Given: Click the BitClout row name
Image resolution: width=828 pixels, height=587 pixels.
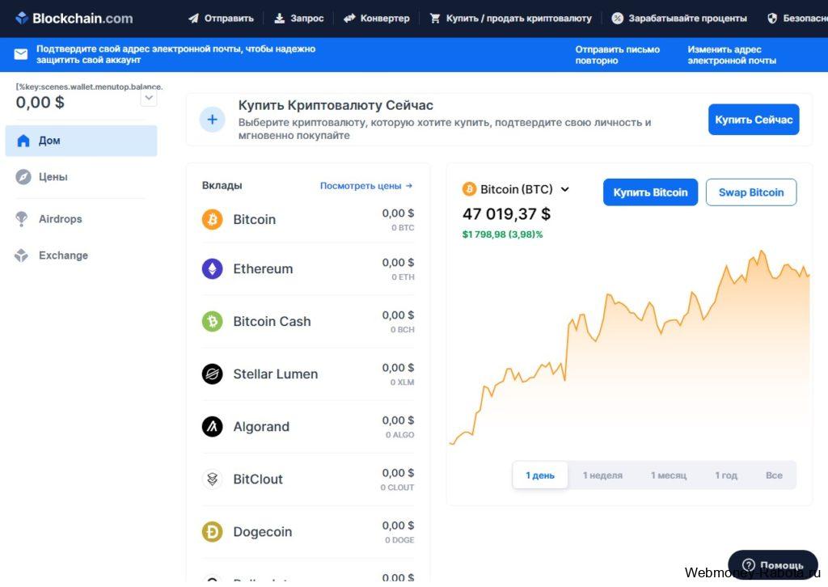Looking at the screenshot, I should (x=258, y=479).
